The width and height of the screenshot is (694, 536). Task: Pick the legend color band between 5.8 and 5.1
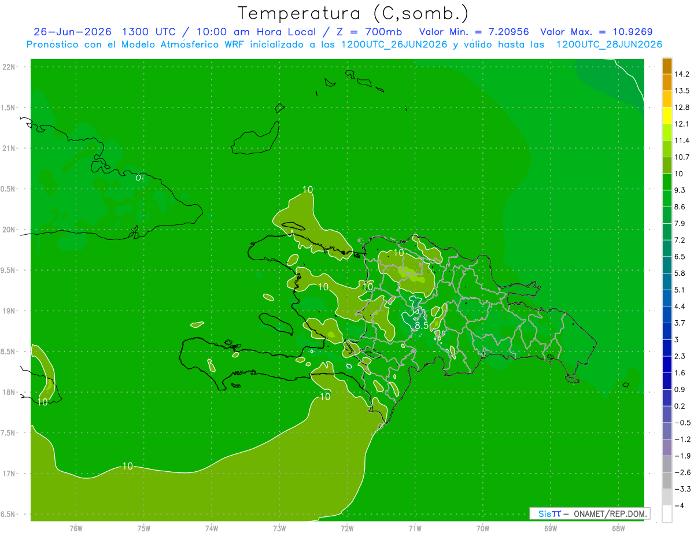tap(667, 282)
